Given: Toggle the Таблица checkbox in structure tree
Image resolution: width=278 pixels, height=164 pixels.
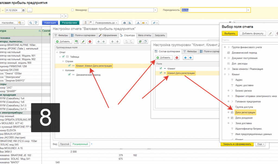Looking at the screenshot, I should click(63, 57).
